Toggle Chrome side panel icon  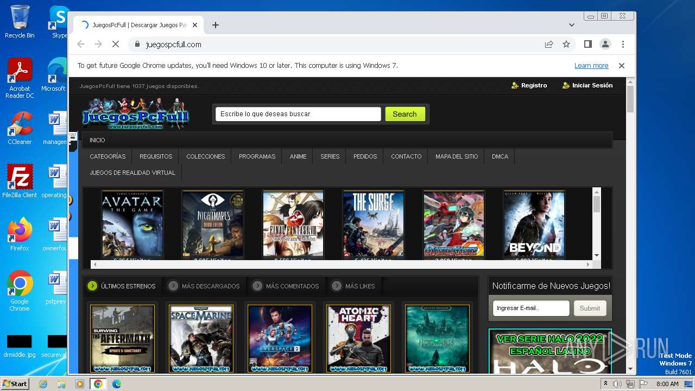587,45
